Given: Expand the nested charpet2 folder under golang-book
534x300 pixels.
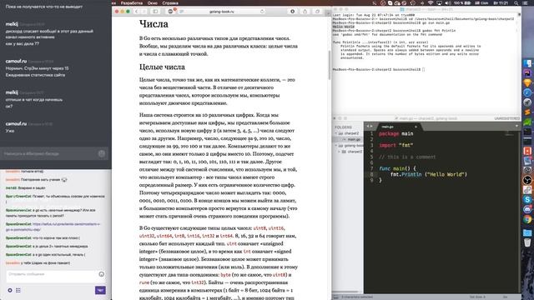Looking at the screenshot, I should click(x=340, y=152).
